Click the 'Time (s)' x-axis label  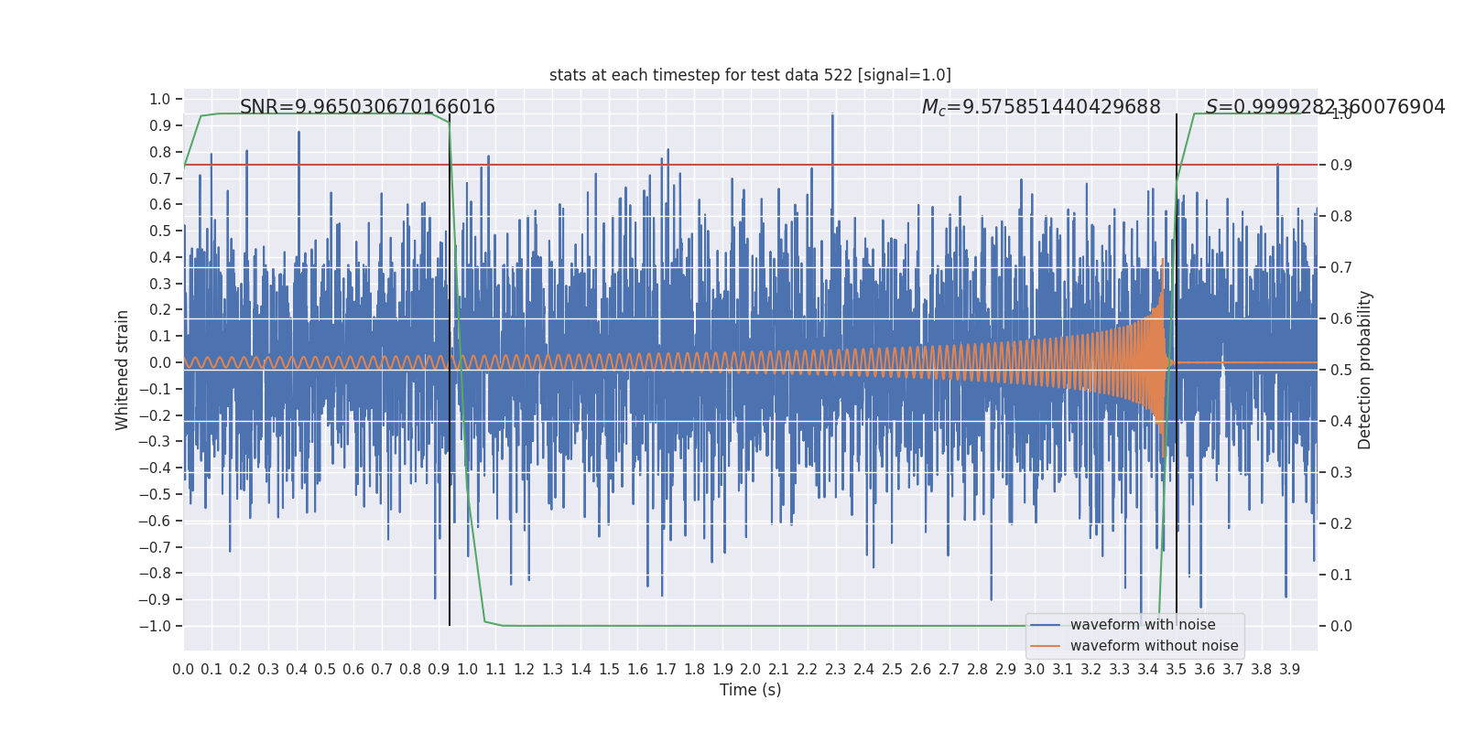[751, 690]
